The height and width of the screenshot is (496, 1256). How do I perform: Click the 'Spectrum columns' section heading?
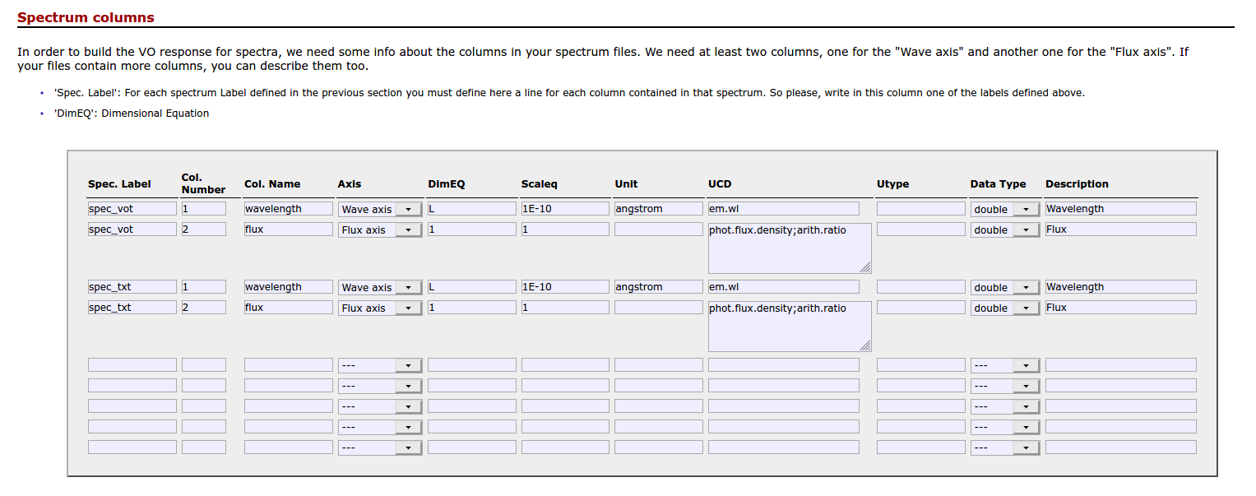tap(86, 17)
